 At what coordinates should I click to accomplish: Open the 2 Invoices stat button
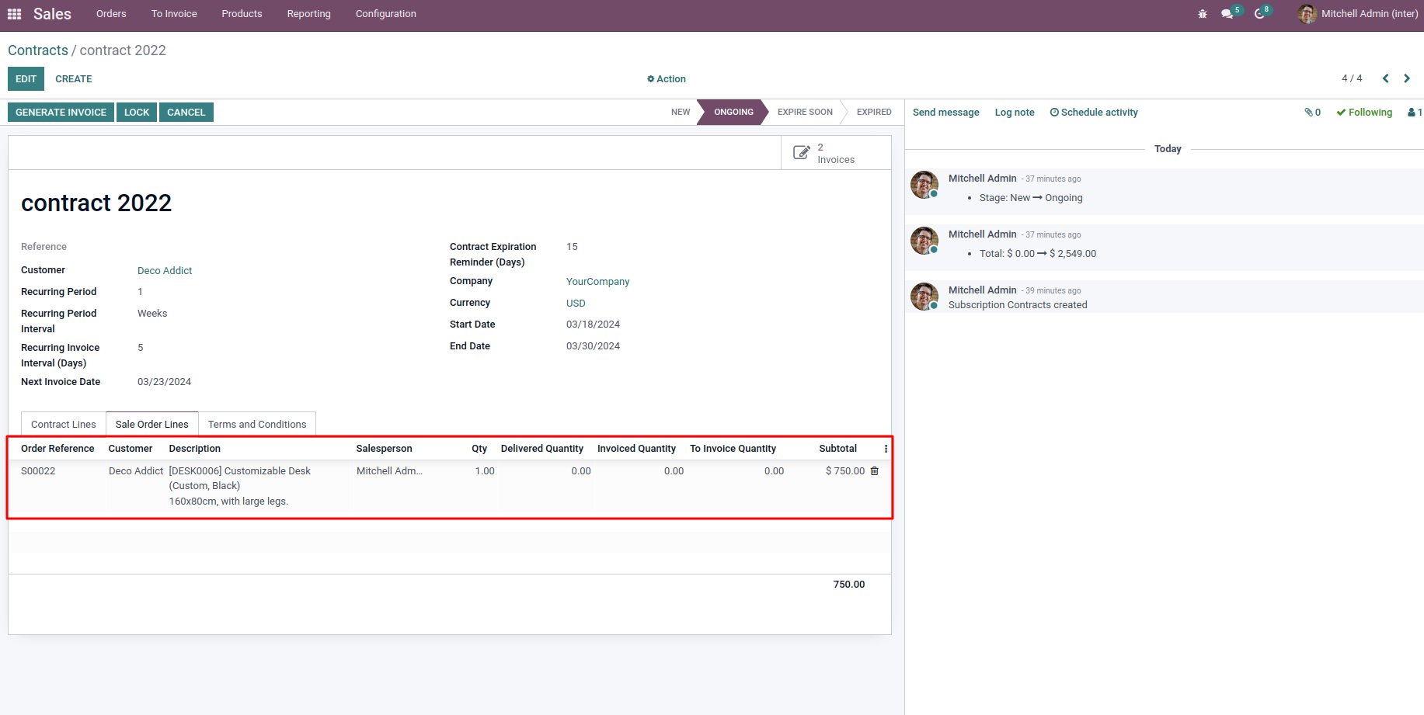click(x=836, y=153)
